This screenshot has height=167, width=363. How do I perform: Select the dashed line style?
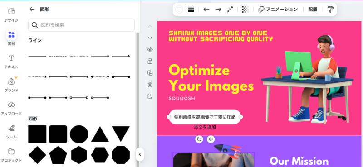pyautogui.click(x=58, y=56)
